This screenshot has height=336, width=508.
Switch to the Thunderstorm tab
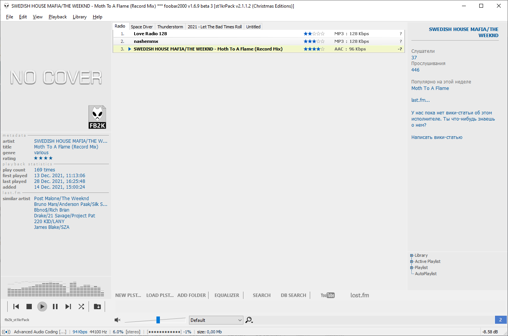click(170, 27)
